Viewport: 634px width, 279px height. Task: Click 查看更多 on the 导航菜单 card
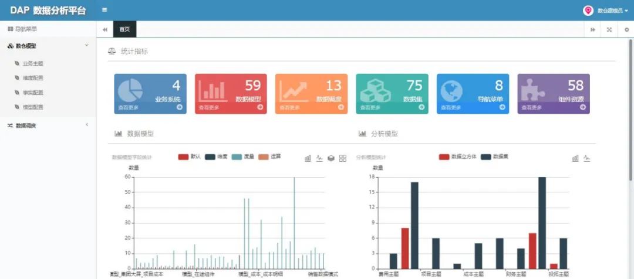(x=450, y=108)
